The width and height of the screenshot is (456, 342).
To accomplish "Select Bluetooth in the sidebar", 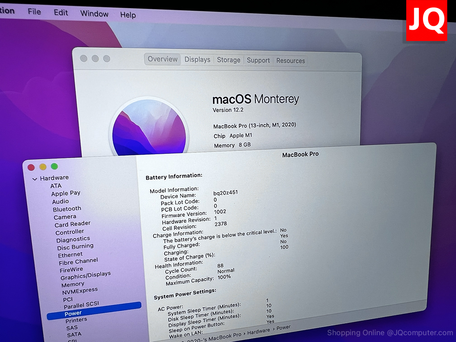I will [x=67, y=209].
